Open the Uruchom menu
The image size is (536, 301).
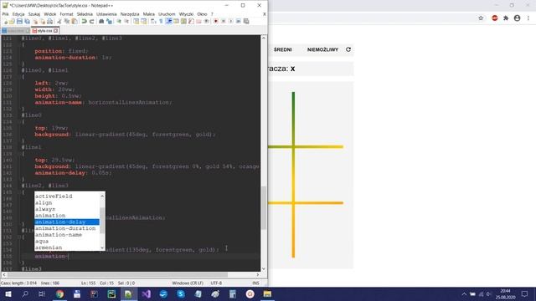pyautogui.click(x=167, y=14)
